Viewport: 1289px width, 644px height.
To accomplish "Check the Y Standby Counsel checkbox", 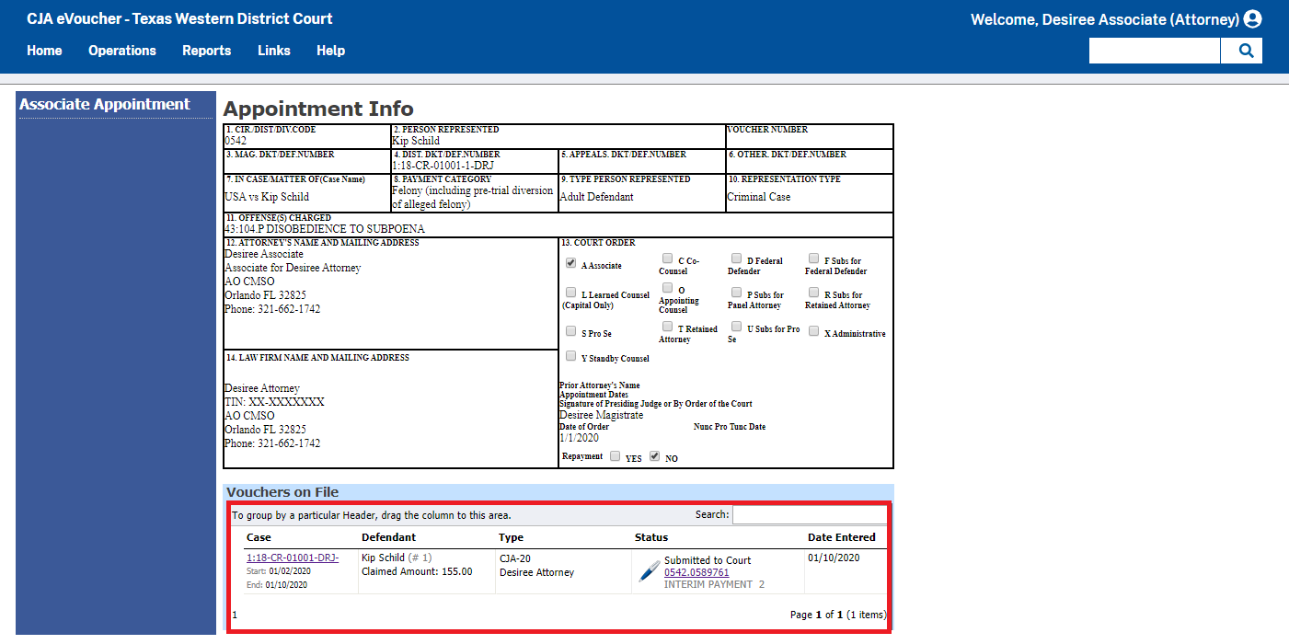I will pyautogui.click(x=570, y=354).
